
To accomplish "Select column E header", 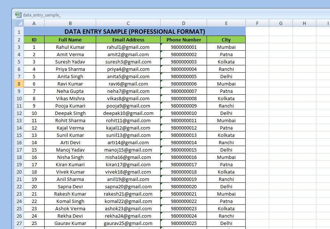I will [x=226, y=23].
